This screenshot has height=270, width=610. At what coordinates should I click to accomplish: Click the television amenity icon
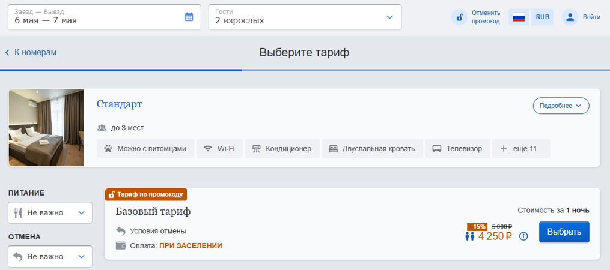click(437, 149)
